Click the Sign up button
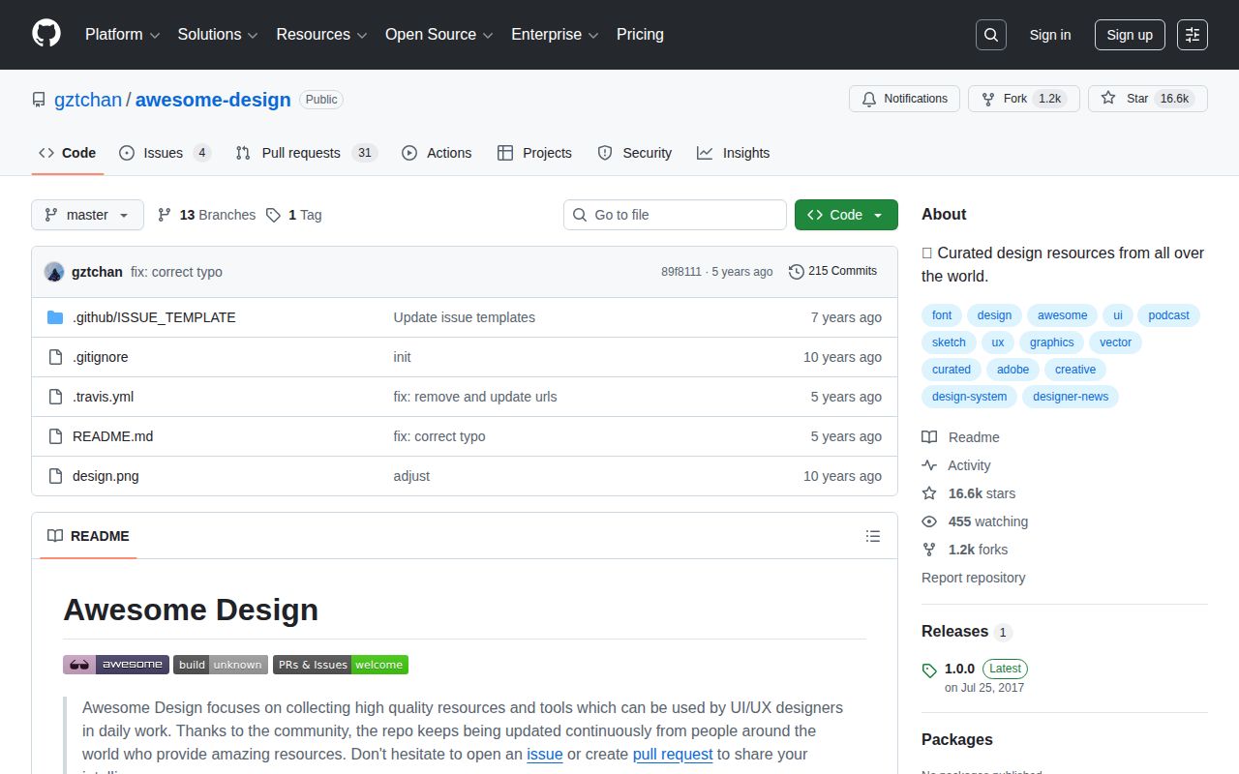This screenshot has height=774, width=1239. (1130, 35)
